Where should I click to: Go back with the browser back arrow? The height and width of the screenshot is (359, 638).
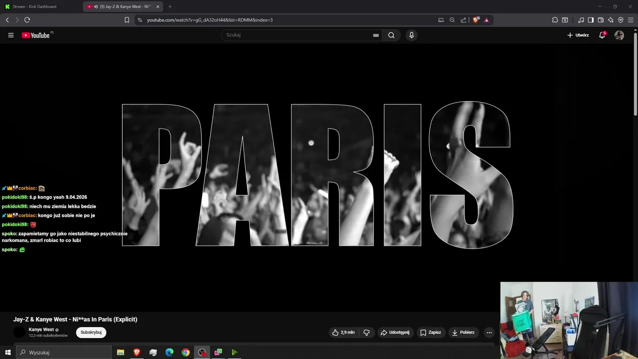(7, 20)
